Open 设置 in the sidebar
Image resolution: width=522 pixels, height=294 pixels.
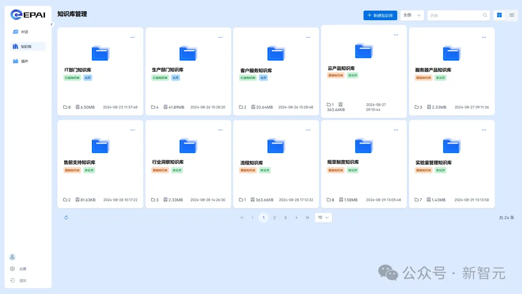tap(23, 269)
